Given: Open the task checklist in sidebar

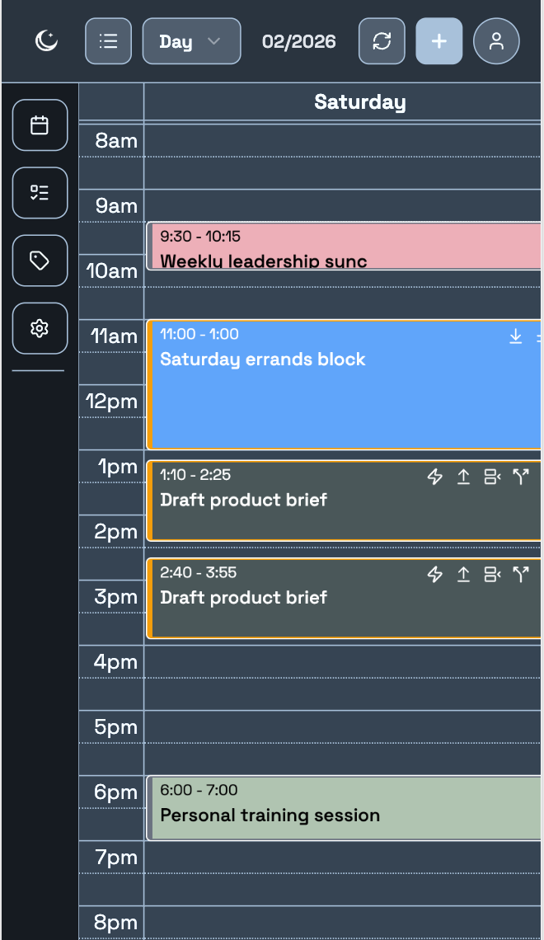Looking at the screenshot, I should [40, 193].
